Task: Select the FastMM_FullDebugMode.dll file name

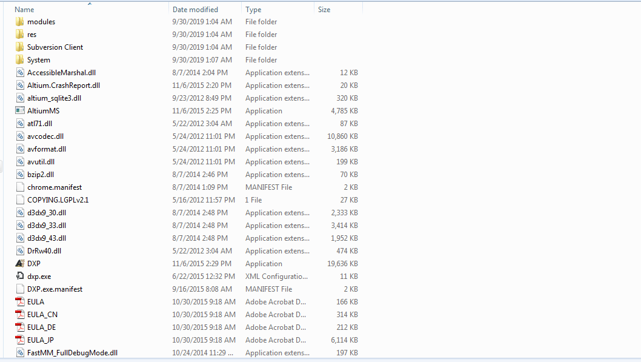Action: tap(72, 353)
